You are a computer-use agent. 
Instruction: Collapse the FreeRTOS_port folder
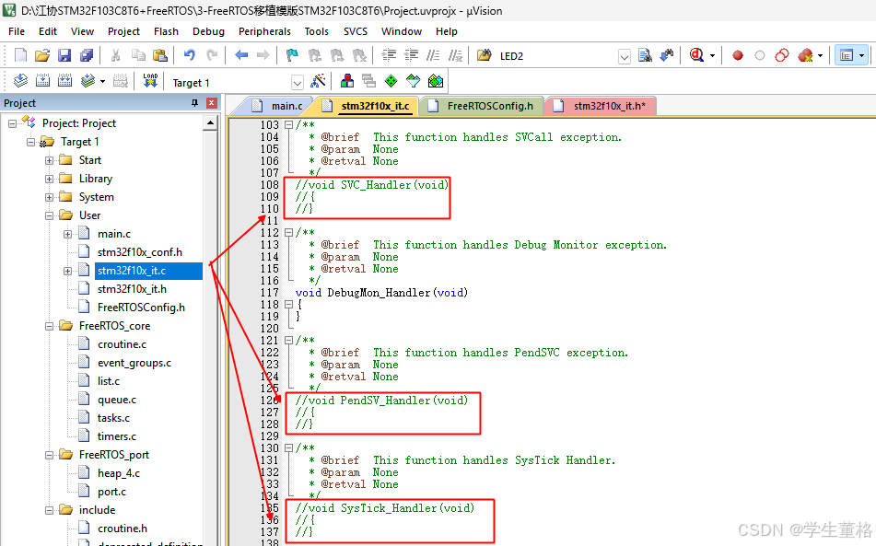click(x=49, y=456)
